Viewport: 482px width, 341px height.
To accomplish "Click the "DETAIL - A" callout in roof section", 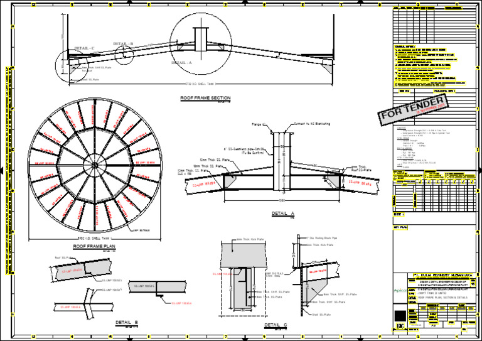I will tap(181, 63).
